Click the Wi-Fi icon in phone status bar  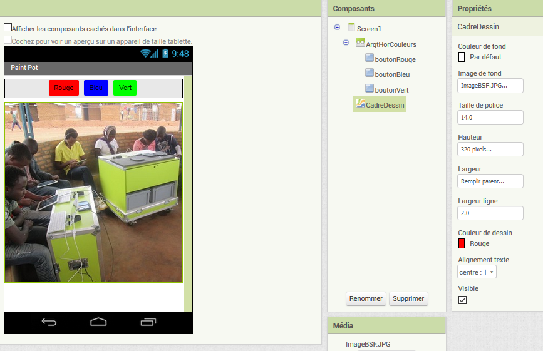point(145,53)
